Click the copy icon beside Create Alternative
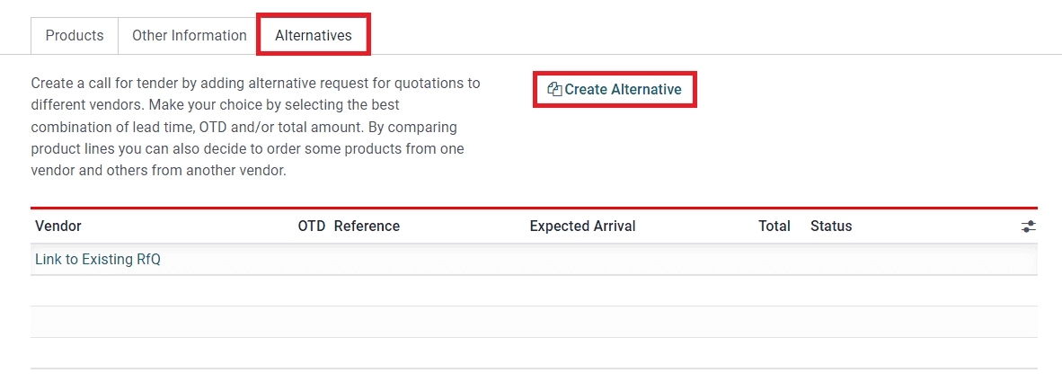1062x382 pixels. pos(554,90)
